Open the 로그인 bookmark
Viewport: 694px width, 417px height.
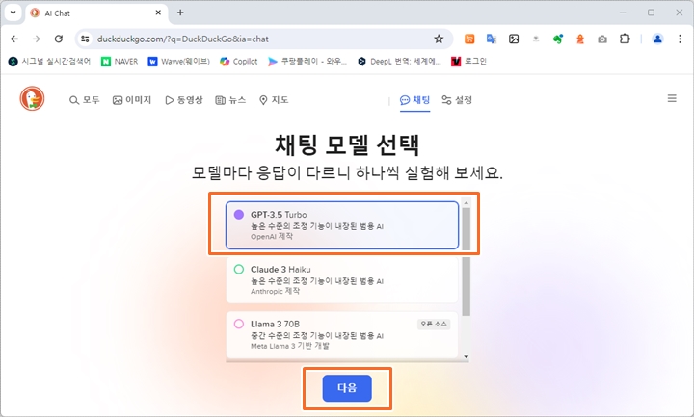[468, 62]
